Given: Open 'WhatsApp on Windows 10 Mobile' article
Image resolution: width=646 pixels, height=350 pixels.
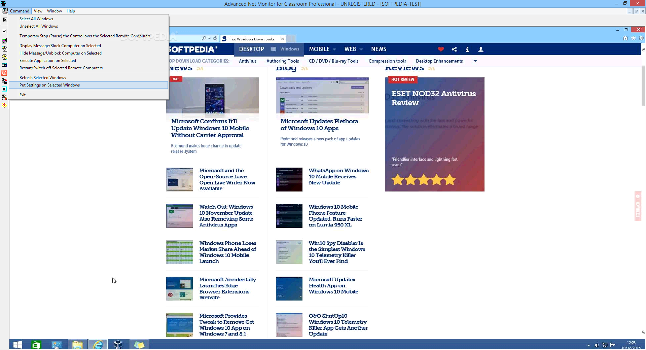Looking at the screenshot, I should point(338,177).
